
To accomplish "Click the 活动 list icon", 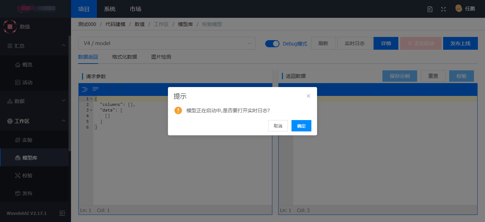I will [18, 82].
